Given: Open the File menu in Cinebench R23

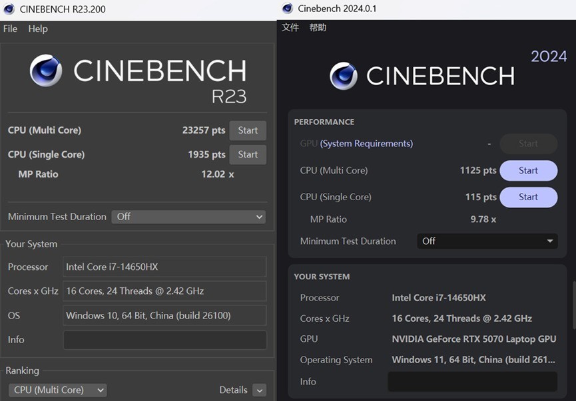Looking at the screenshot, I should [10, 29].
